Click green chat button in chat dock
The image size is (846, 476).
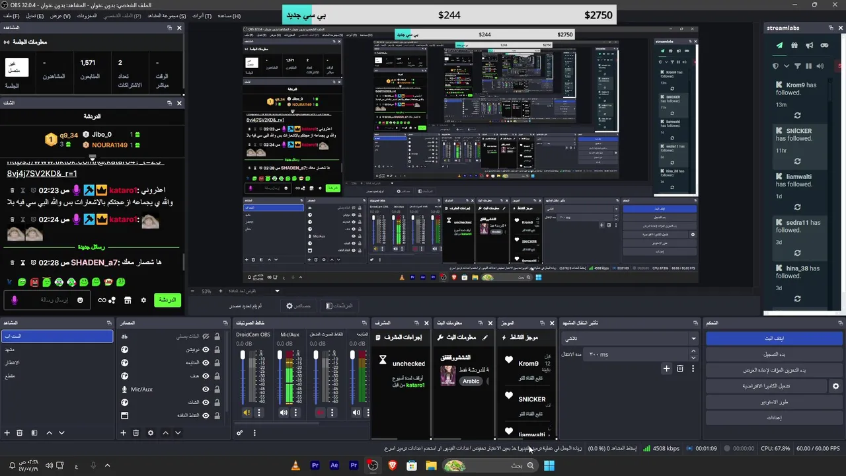[167, 300]
